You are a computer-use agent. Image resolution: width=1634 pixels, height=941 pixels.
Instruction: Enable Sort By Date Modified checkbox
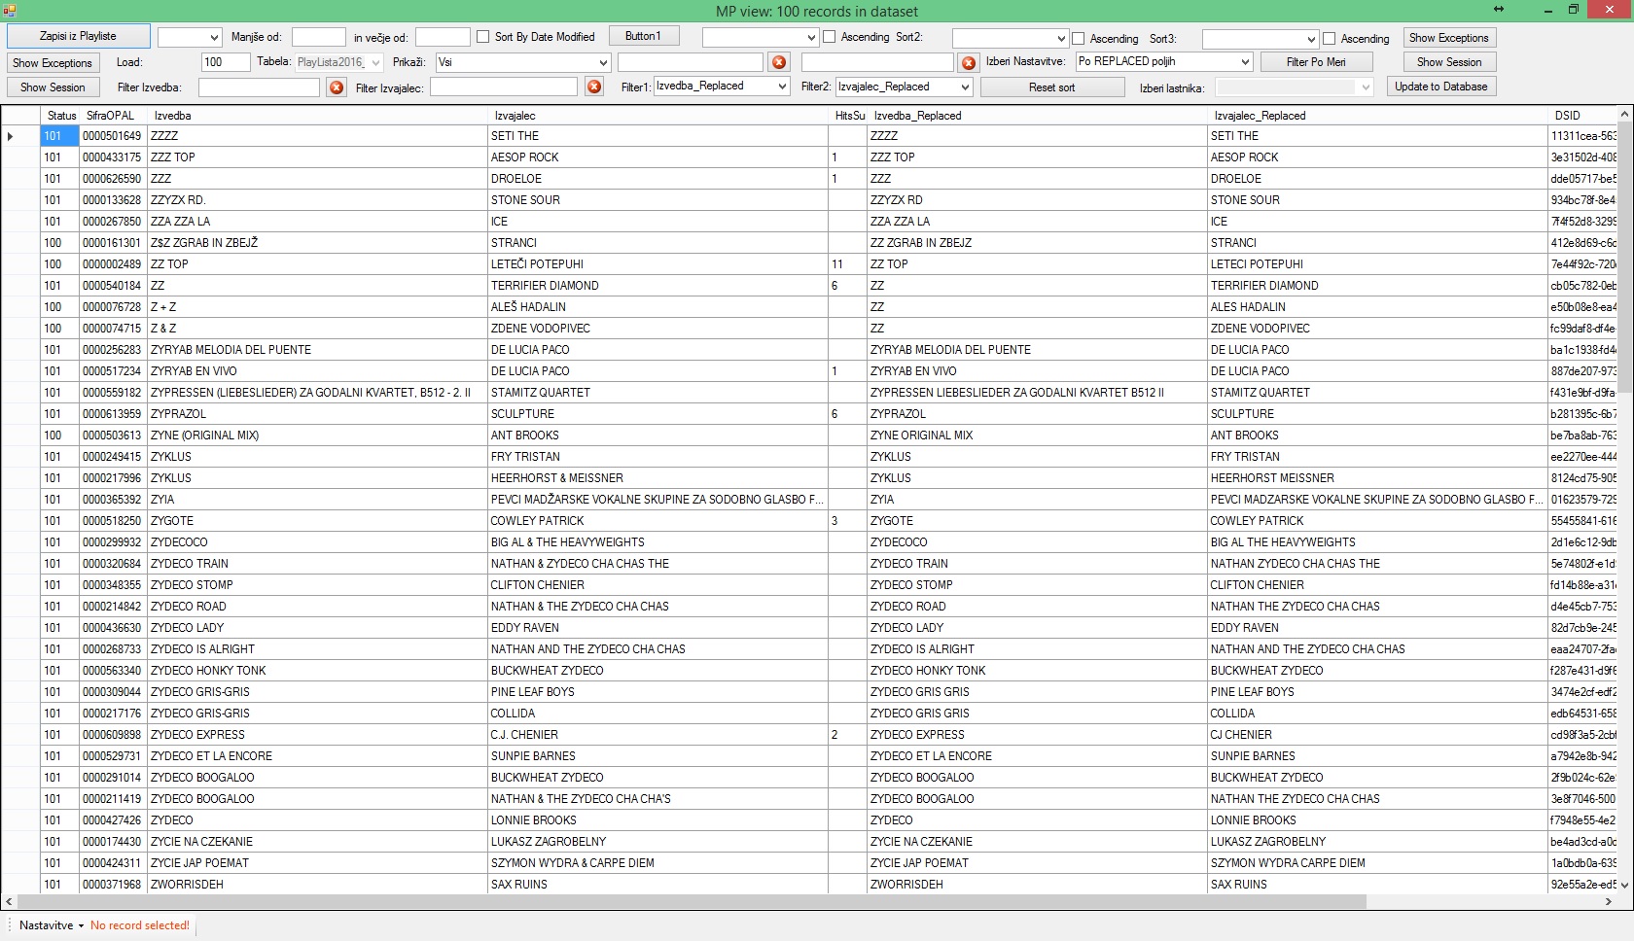[482, 37]
